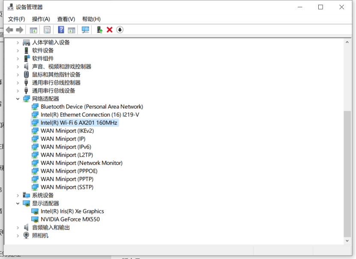
Task: Click the vertical scrollbar thumb
Action: [347, 173]
